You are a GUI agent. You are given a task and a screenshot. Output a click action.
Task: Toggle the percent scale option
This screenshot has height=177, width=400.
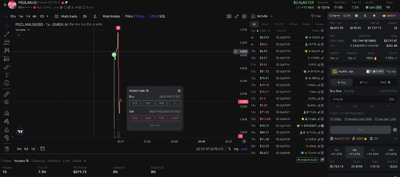click(229, 149)
